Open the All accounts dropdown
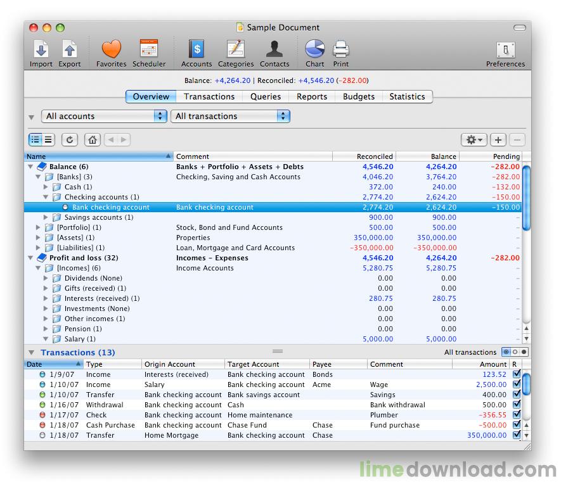The image size is (561, 489). tap(104, 116)
